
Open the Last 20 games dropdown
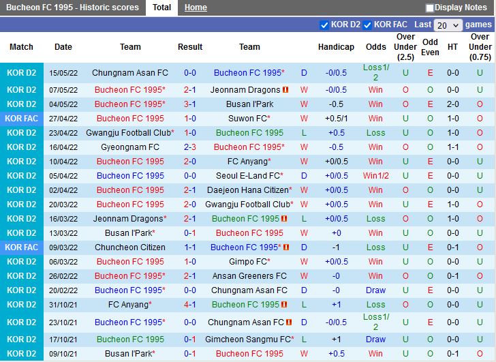(448, 25)
